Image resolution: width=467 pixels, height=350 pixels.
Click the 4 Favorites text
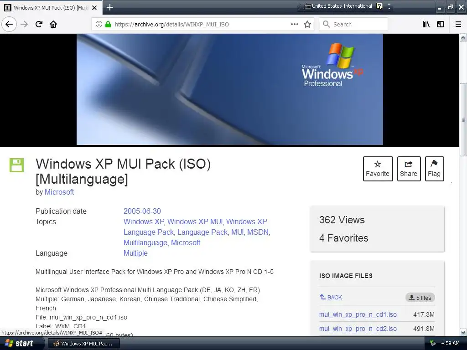pyautogui.click(x=344, y=238)
